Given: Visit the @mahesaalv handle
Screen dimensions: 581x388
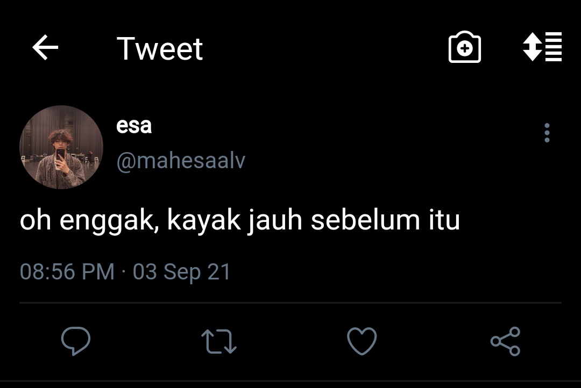Looking at the screenshot, I should coord(181,161).
